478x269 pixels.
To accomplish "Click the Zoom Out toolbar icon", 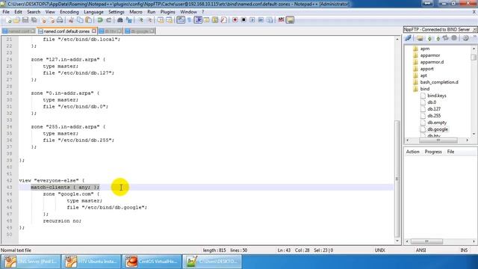I will [149, 20].
